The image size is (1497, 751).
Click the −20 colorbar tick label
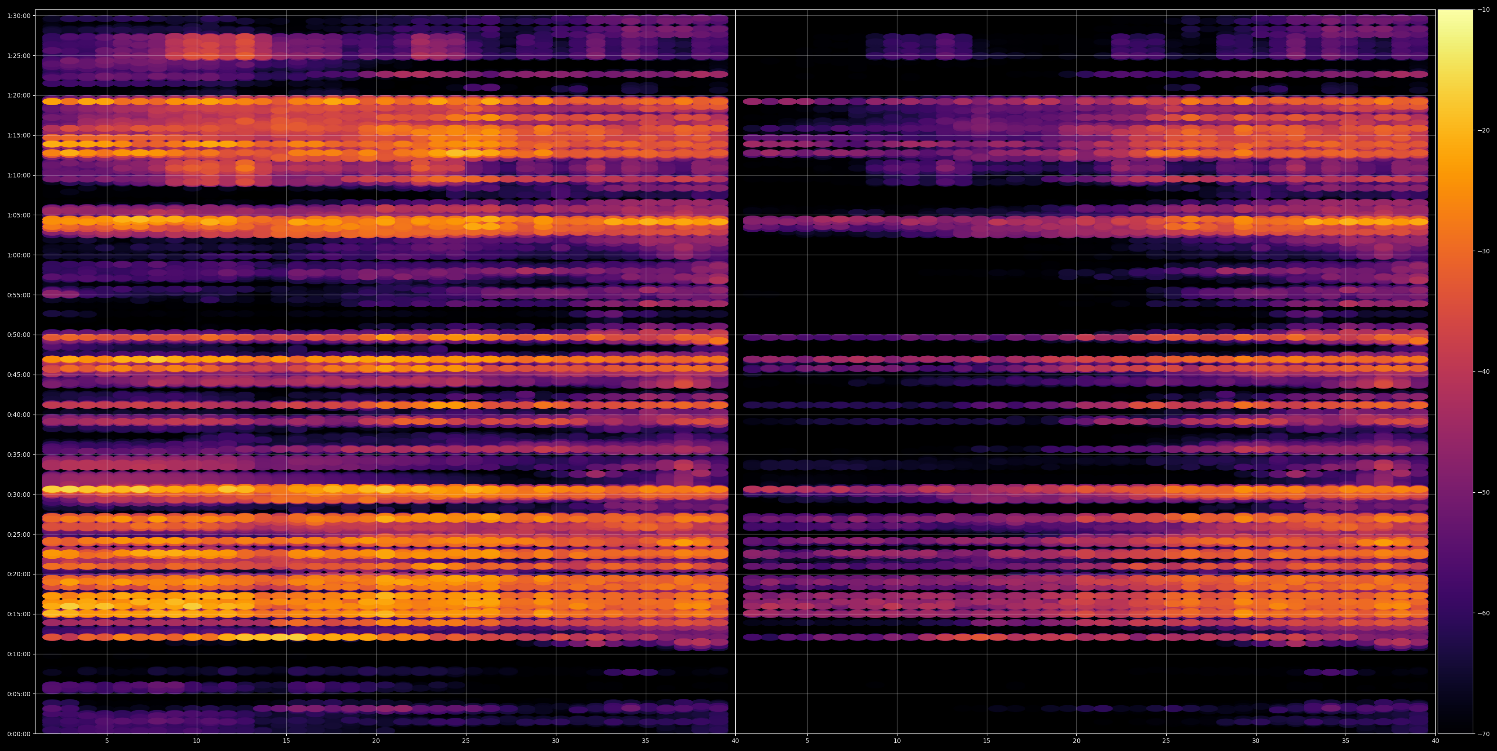(x=1484, y=130)
